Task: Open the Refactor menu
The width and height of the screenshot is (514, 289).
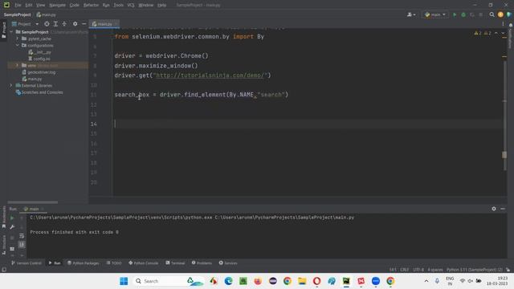Action: coord(91,5)
